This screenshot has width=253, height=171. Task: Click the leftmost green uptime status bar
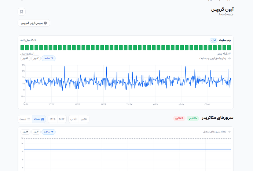(22, 48)
